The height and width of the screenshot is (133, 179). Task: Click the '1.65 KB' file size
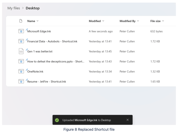pyautogui.click(x=155, y=81)
